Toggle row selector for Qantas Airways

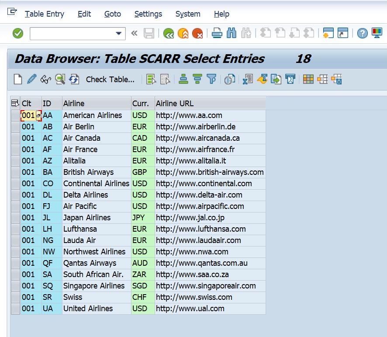click(15, 263)
